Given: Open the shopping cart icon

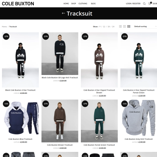Looking at the screenshot, I should click(x=150, y=4).
